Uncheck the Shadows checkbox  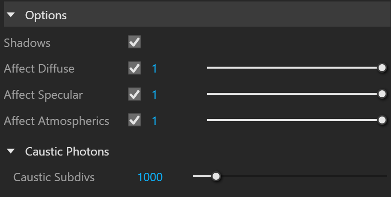pyautogui.click(x=134, y=42)
